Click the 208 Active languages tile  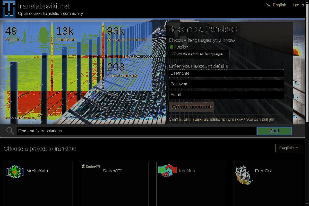tap(128, 75)
